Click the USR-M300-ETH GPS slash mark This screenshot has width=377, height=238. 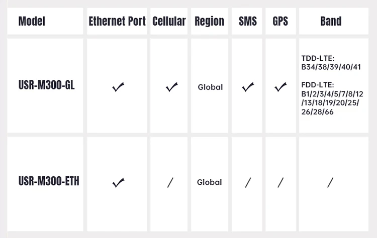(280, 182)
